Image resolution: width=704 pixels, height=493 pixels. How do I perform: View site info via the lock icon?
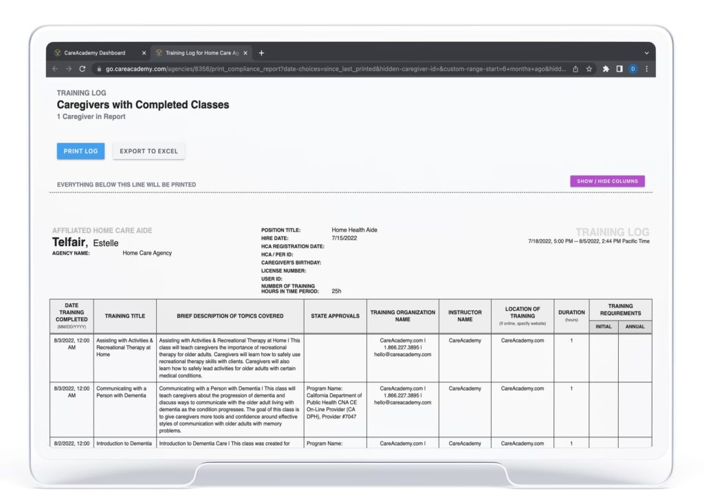99,69
